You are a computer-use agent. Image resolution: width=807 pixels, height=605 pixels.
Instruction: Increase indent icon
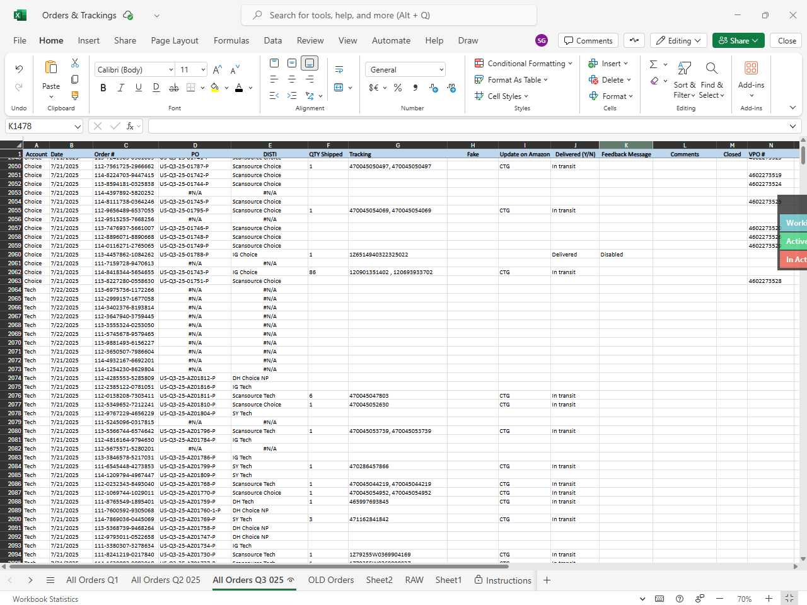292,96
